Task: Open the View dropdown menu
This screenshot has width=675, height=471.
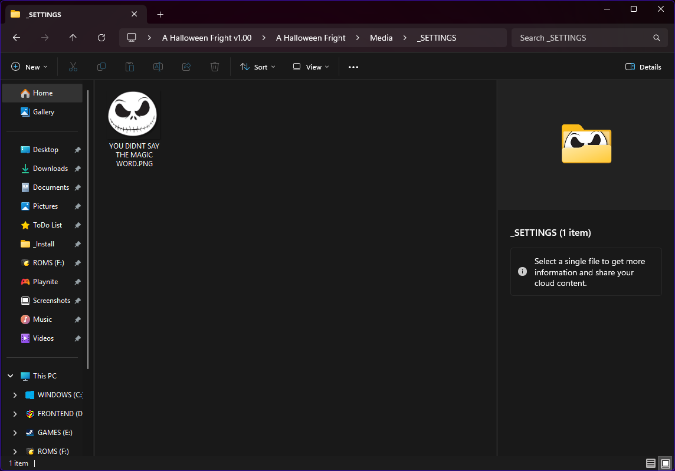Action: 311,67
